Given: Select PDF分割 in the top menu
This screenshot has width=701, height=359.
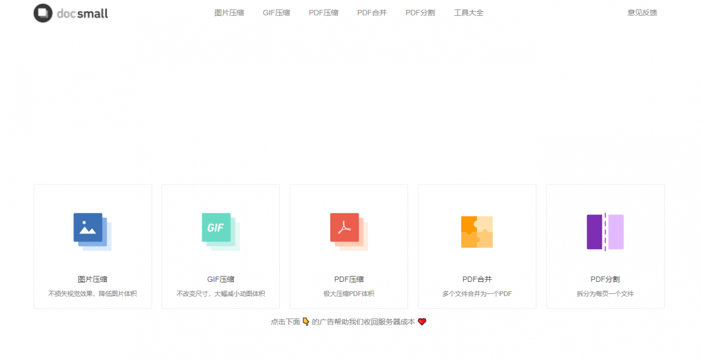Looking at the screenshot, I should click(420, 13).
